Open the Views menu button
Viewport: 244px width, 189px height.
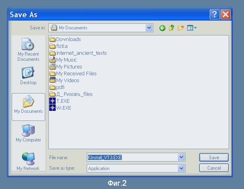(x=192, y=28)
